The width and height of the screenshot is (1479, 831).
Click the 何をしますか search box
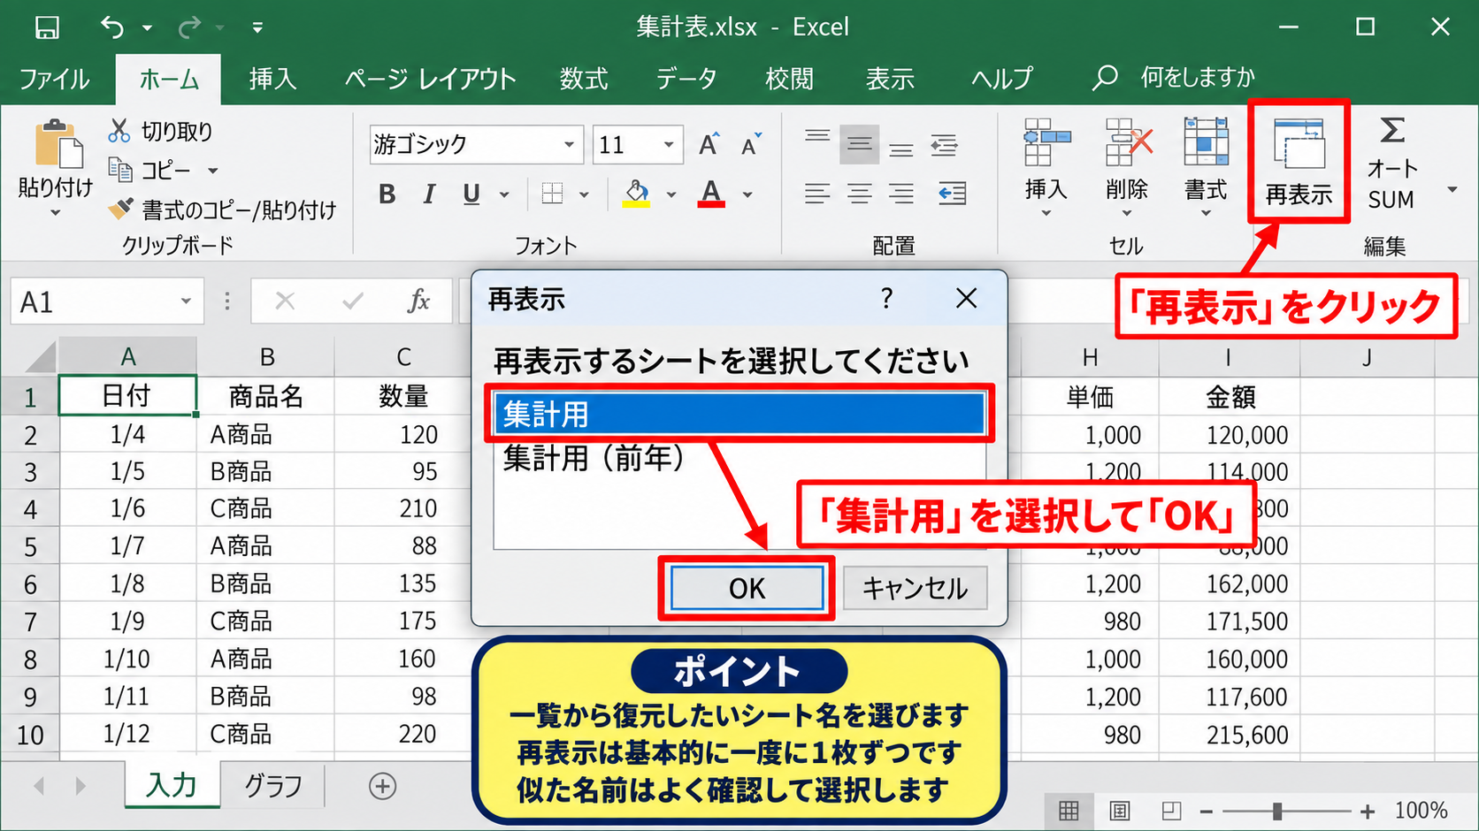(x=1198, y=78)
